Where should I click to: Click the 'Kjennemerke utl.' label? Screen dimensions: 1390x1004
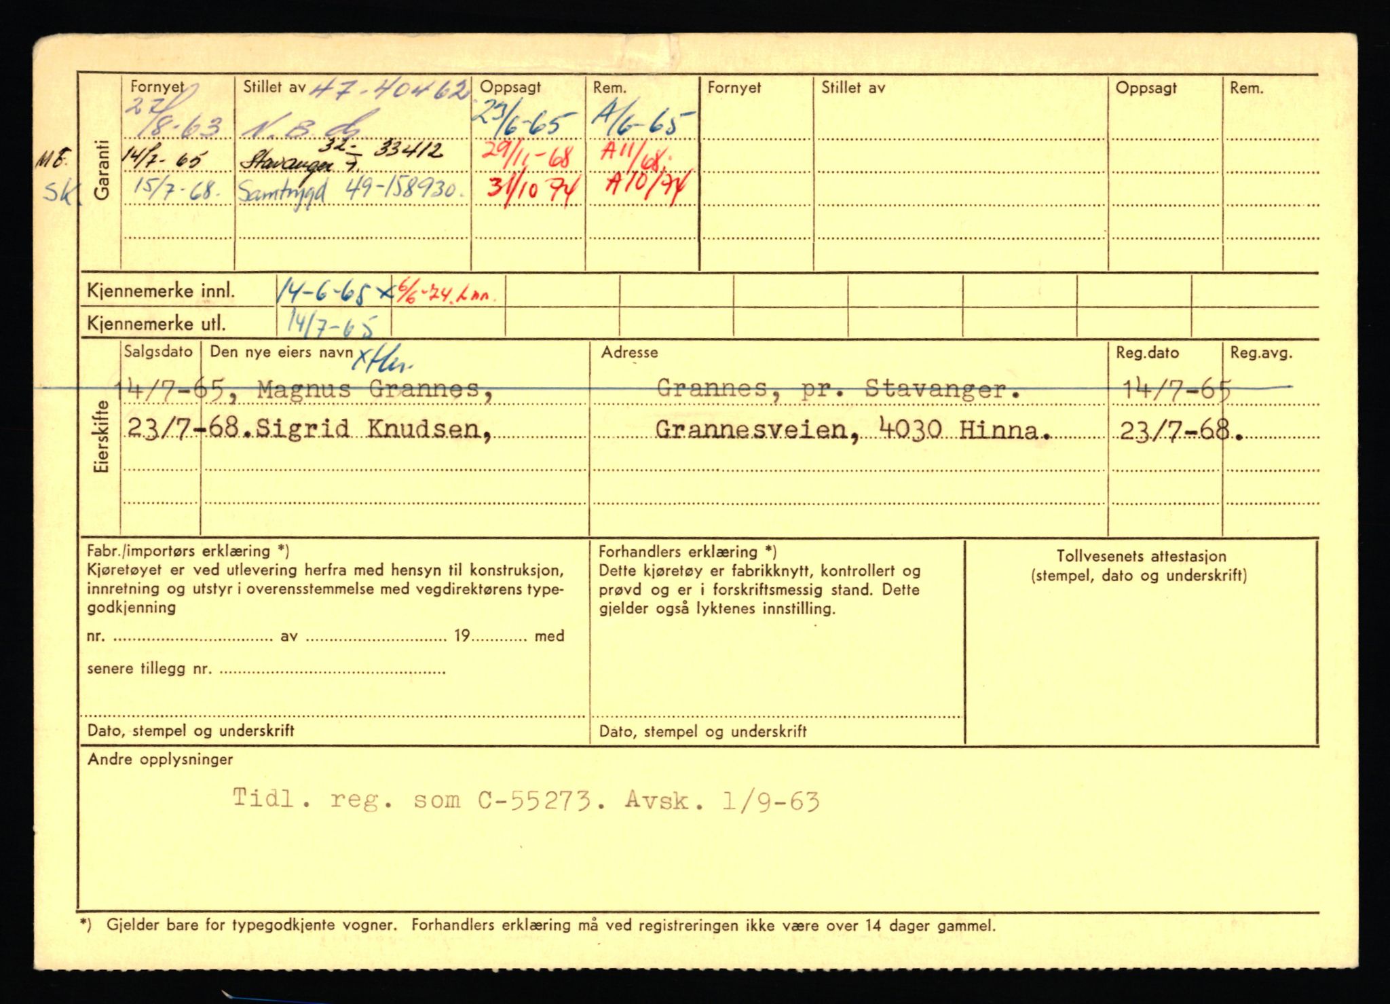(x=155, y=324)
